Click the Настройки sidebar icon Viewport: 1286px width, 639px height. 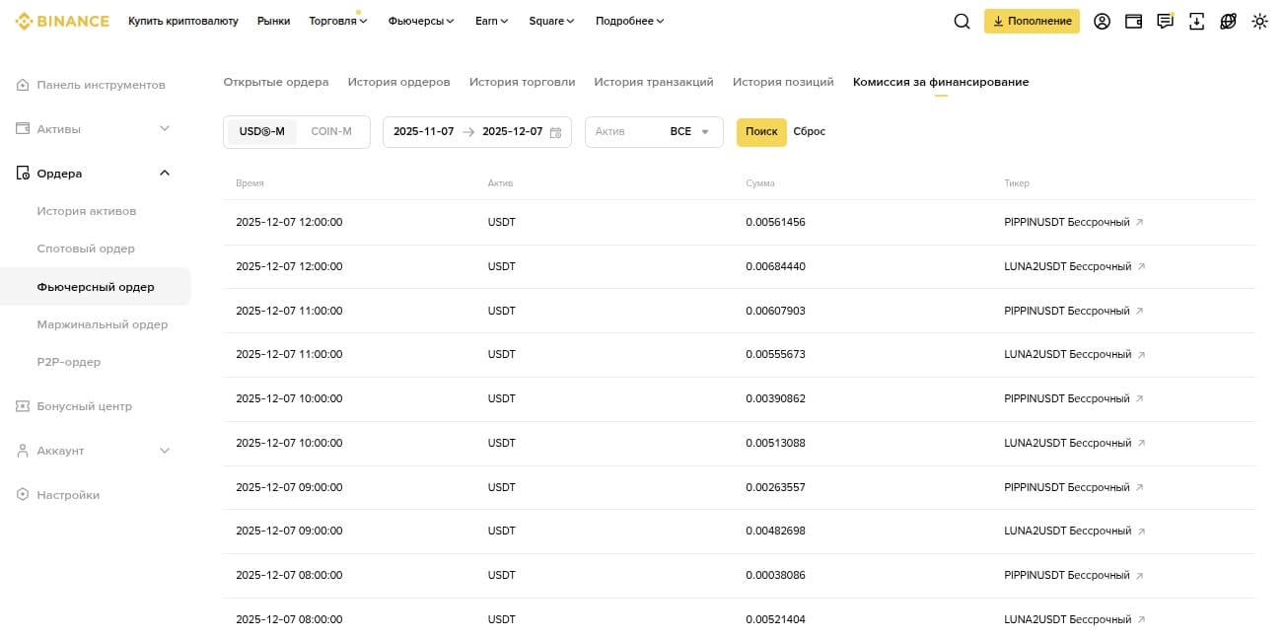point(23,495)
